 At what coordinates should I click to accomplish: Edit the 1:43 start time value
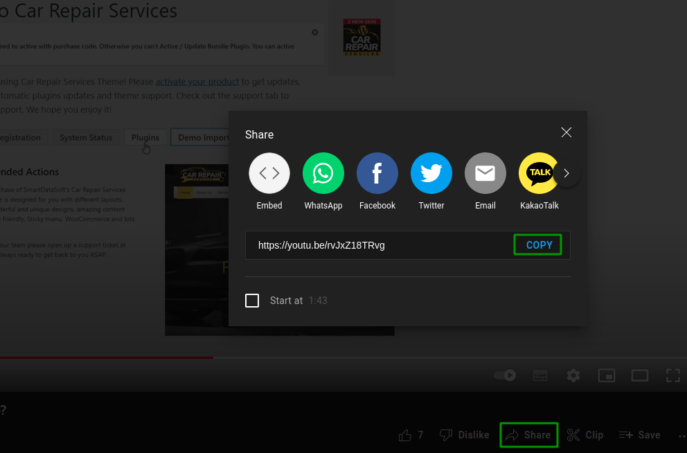coord(318,301)
